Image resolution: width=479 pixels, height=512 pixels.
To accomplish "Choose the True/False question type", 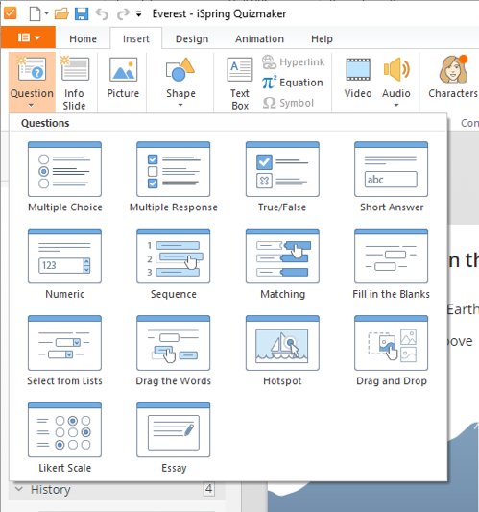I will click(x=282, y=178).
